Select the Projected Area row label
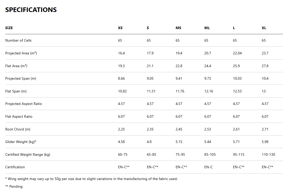Viewport: 283px width, 192px height. [21, 53]
